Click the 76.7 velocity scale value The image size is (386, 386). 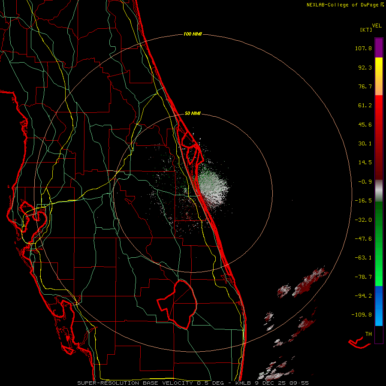[x=365, y=86]
